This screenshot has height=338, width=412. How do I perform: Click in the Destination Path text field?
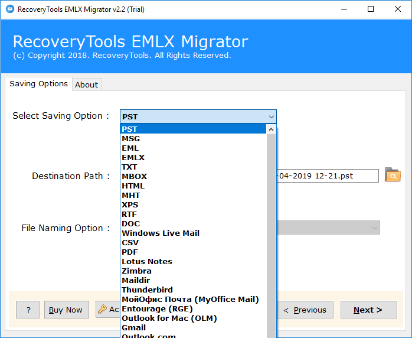point(328,175)
